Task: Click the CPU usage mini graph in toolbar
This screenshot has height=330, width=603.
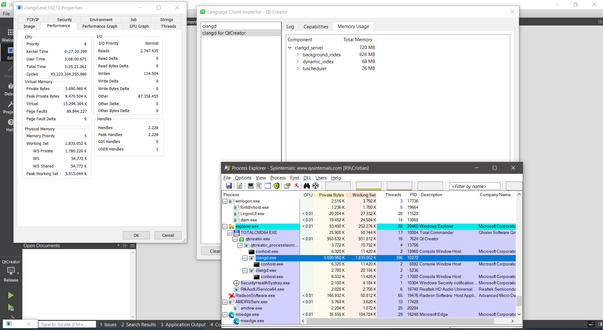Action: pos(338,186)
